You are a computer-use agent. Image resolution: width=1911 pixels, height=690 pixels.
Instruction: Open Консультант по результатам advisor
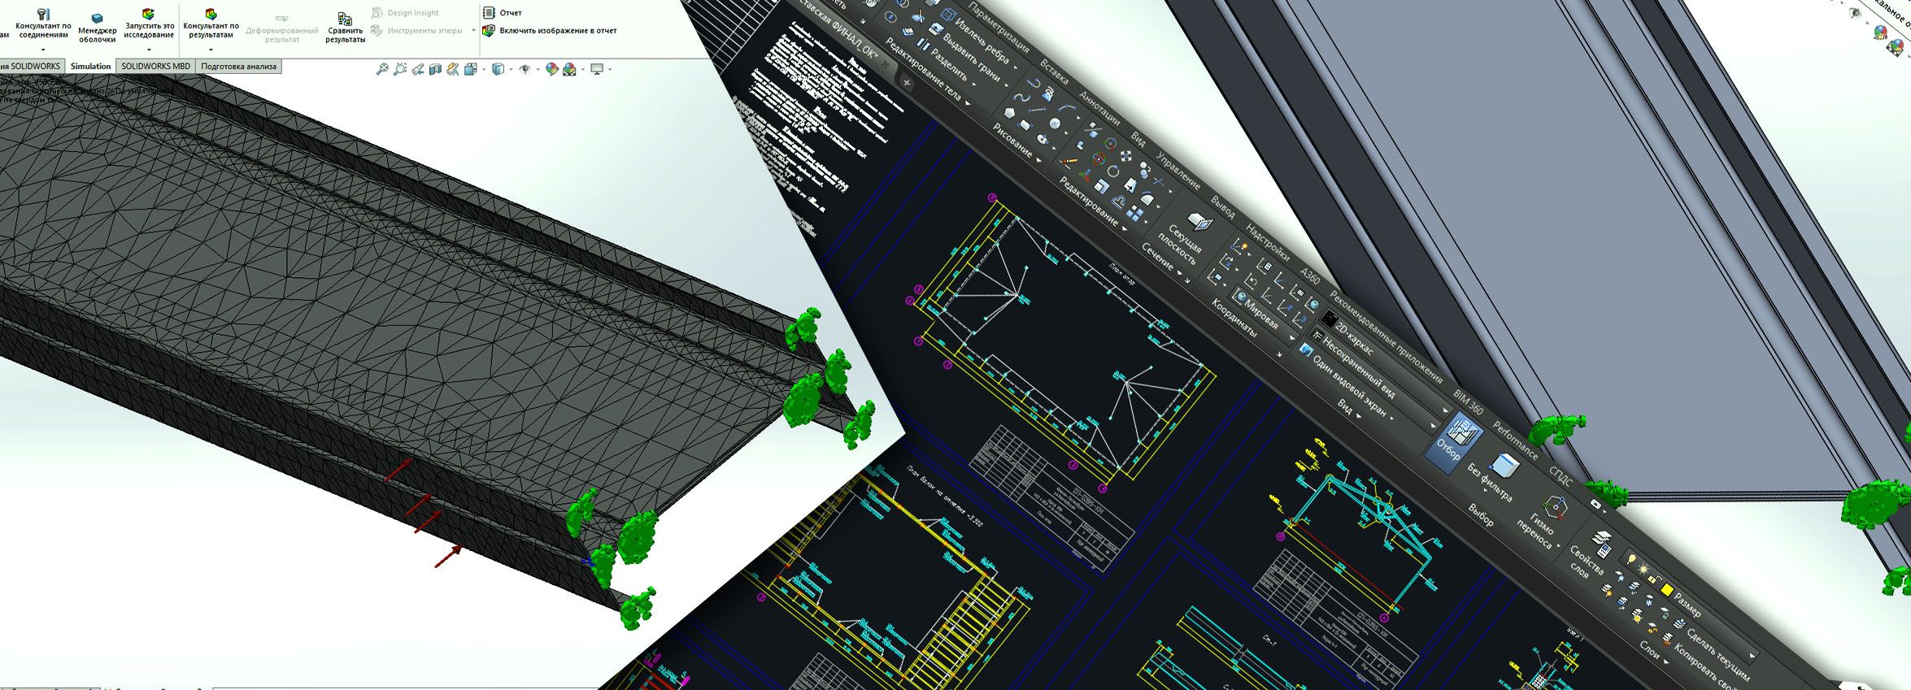(x=211, y=24)
